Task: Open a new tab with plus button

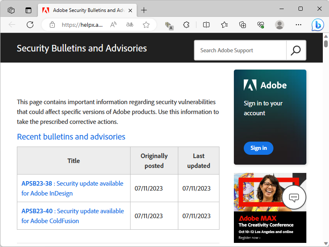Action: [x=144, y=10]
